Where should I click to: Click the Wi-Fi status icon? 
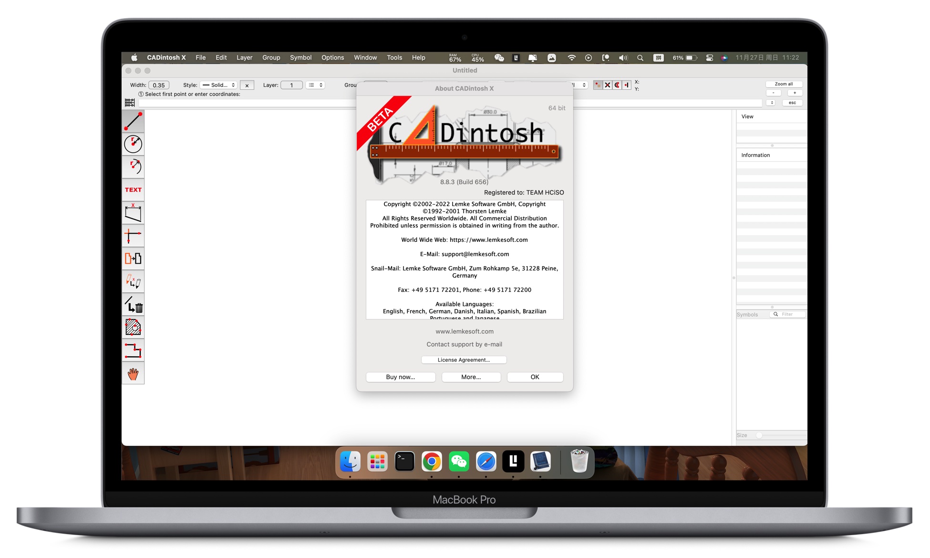pyautogui.click(x=571, y=58)
